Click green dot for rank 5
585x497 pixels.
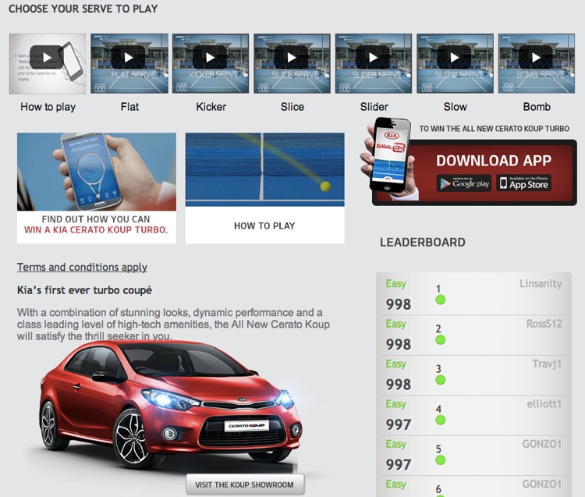[440, 460]
